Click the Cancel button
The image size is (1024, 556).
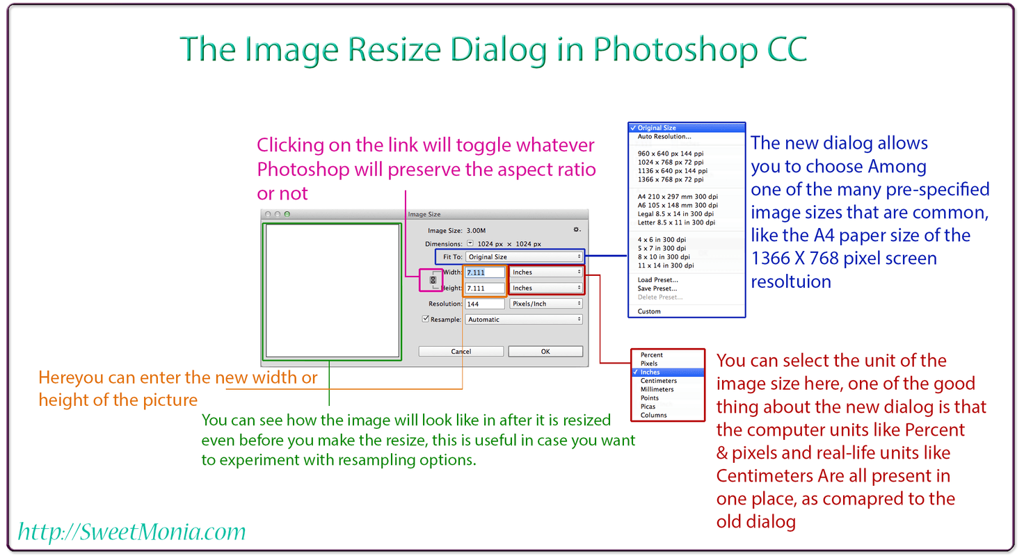[461, 352]
